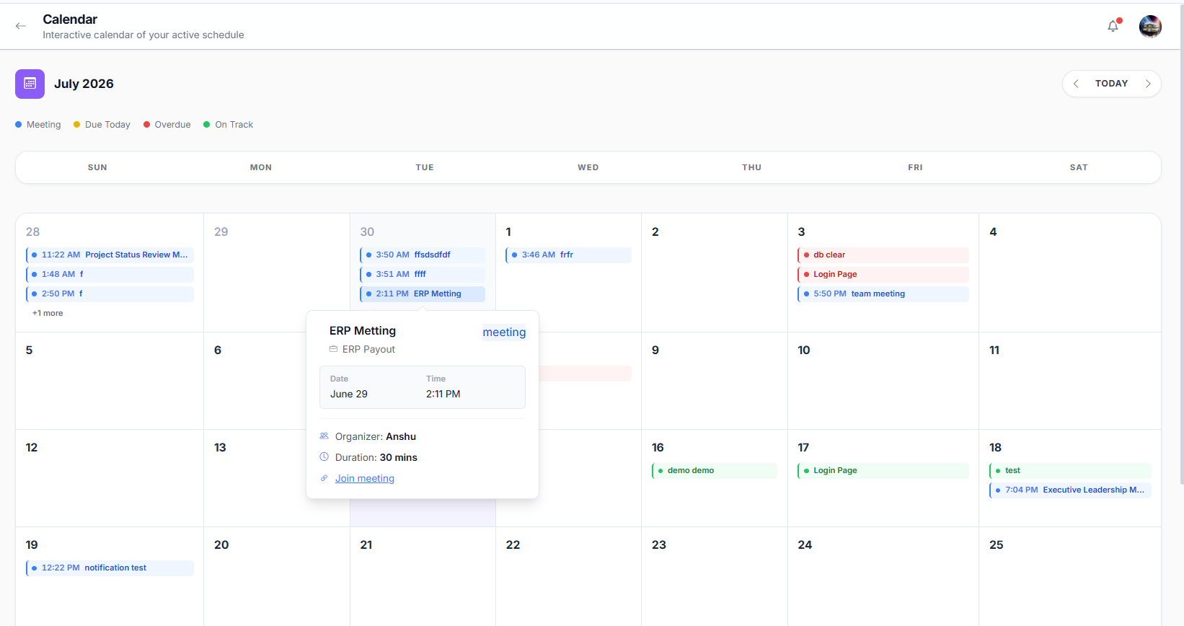
Task: Open the Join meeting link
Action: coord(365,478)
